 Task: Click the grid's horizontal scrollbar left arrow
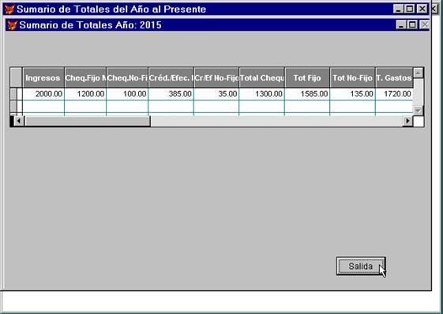pos(19,121)
